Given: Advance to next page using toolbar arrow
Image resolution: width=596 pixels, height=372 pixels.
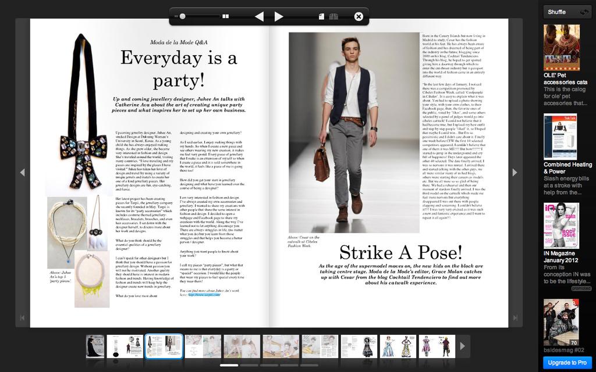Looking at the screenshot, I should pyautogui.click(x=279, y=16).
